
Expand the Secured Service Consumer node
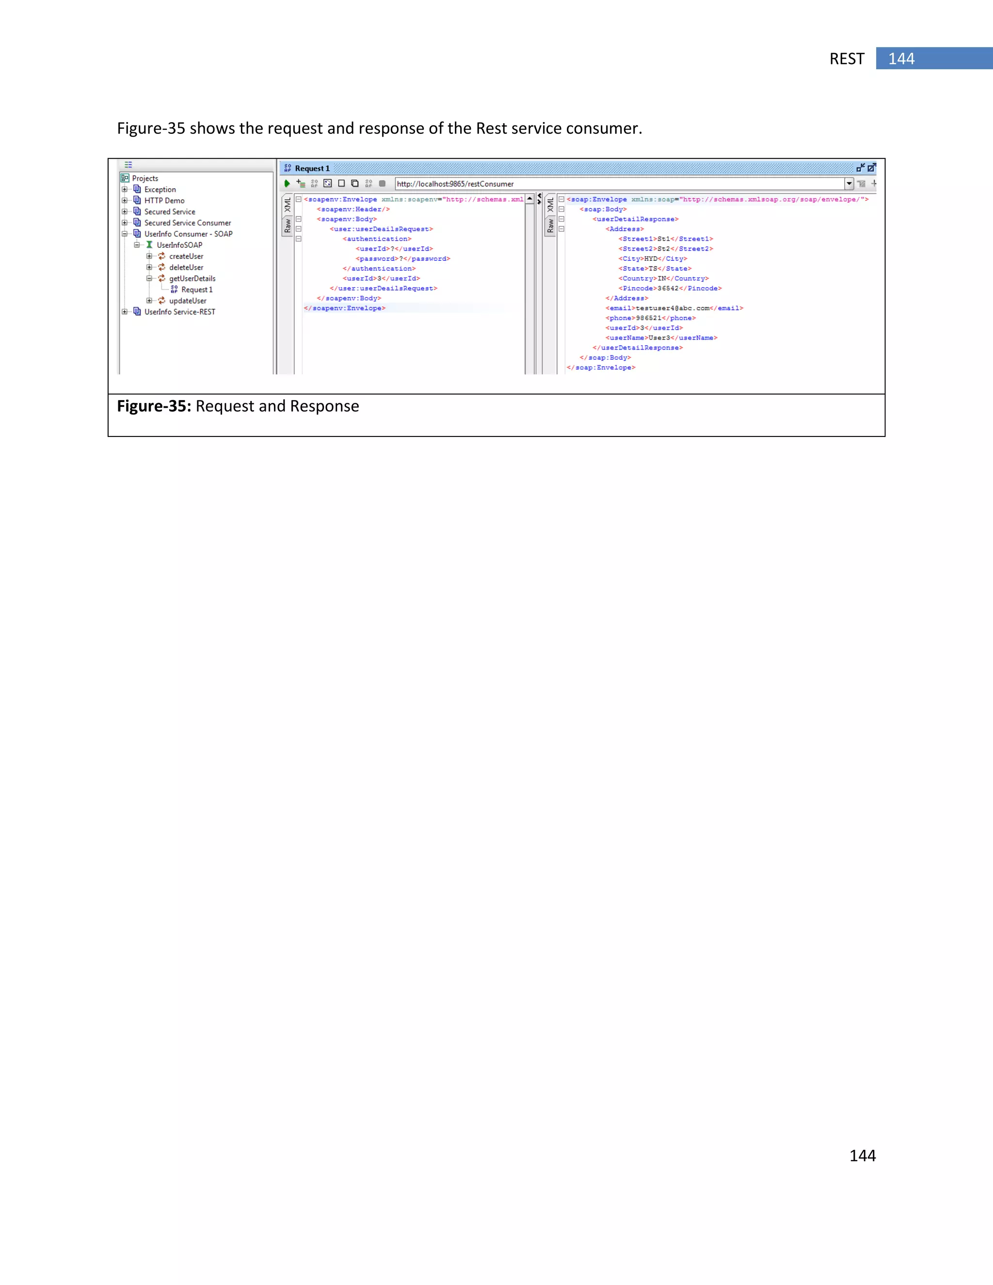click(125, 223)
